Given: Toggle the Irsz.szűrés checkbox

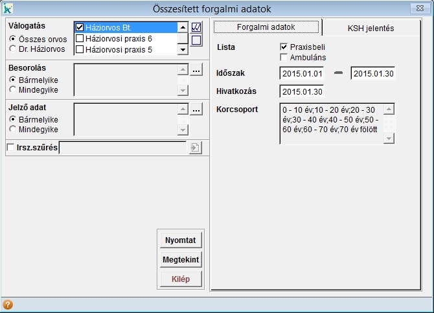Looking at the screenshot, I should [10, 148].
